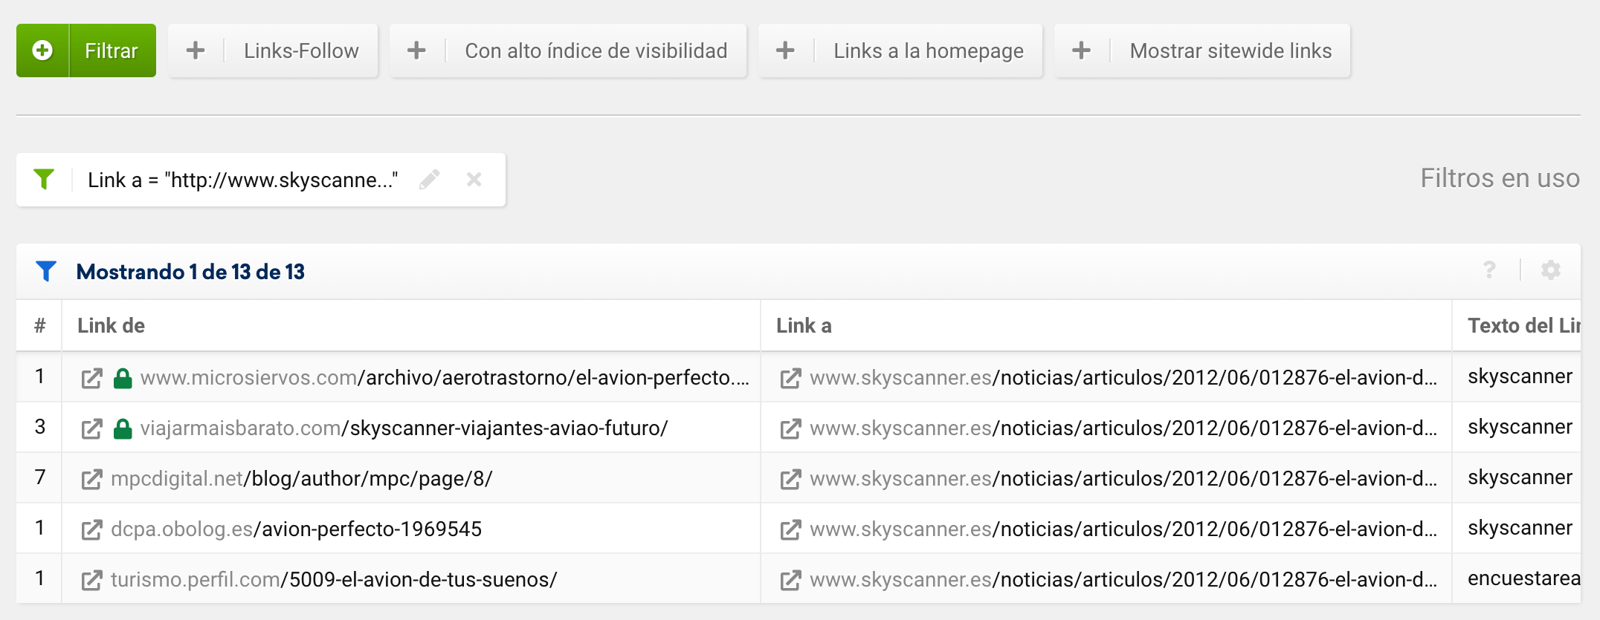Sort by the Link a column header

tap(804, 325)
